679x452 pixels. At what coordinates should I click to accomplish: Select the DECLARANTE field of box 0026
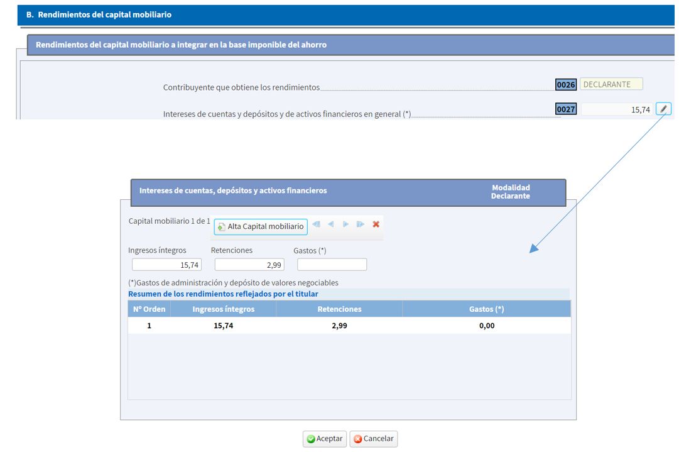pos(611,84)
